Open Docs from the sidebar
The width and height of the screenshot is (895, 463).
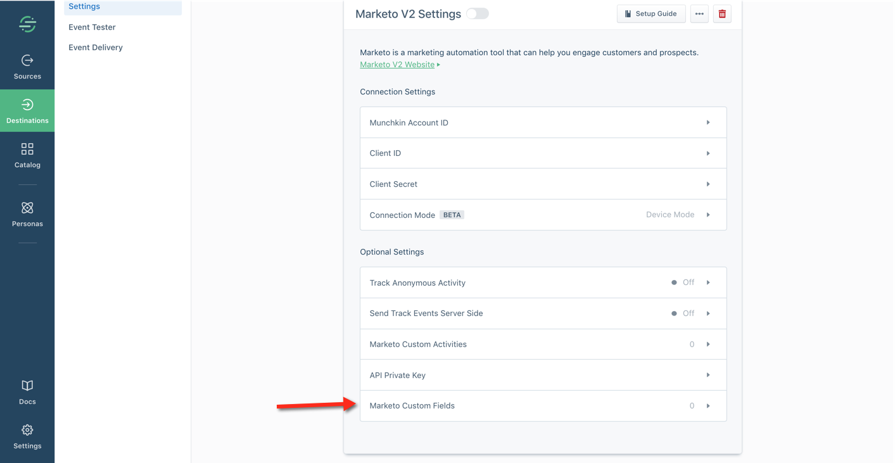point(27,392)
